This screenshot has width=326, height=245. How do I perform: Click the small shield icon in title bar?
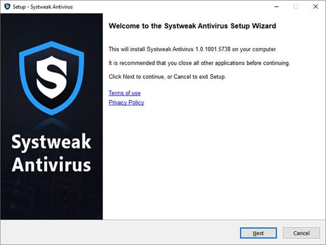pos(7,7)
